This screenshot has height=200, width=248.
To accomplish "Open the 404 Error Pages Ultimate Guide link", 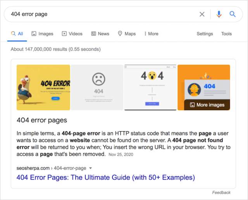I will tap(105, 177).
